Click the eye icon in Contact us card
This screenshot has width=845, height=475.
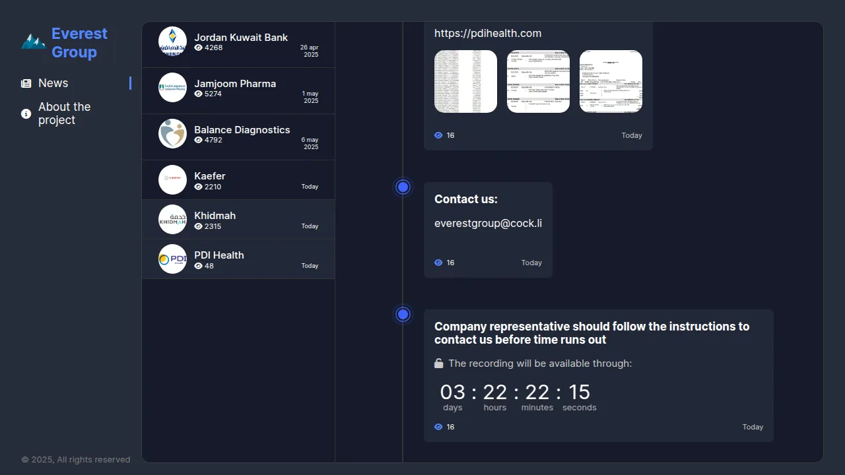(x=438, y=263)
